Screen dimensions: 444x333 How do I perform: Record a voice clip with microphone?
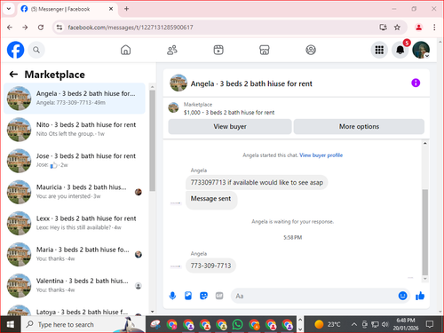coord(172,296)
